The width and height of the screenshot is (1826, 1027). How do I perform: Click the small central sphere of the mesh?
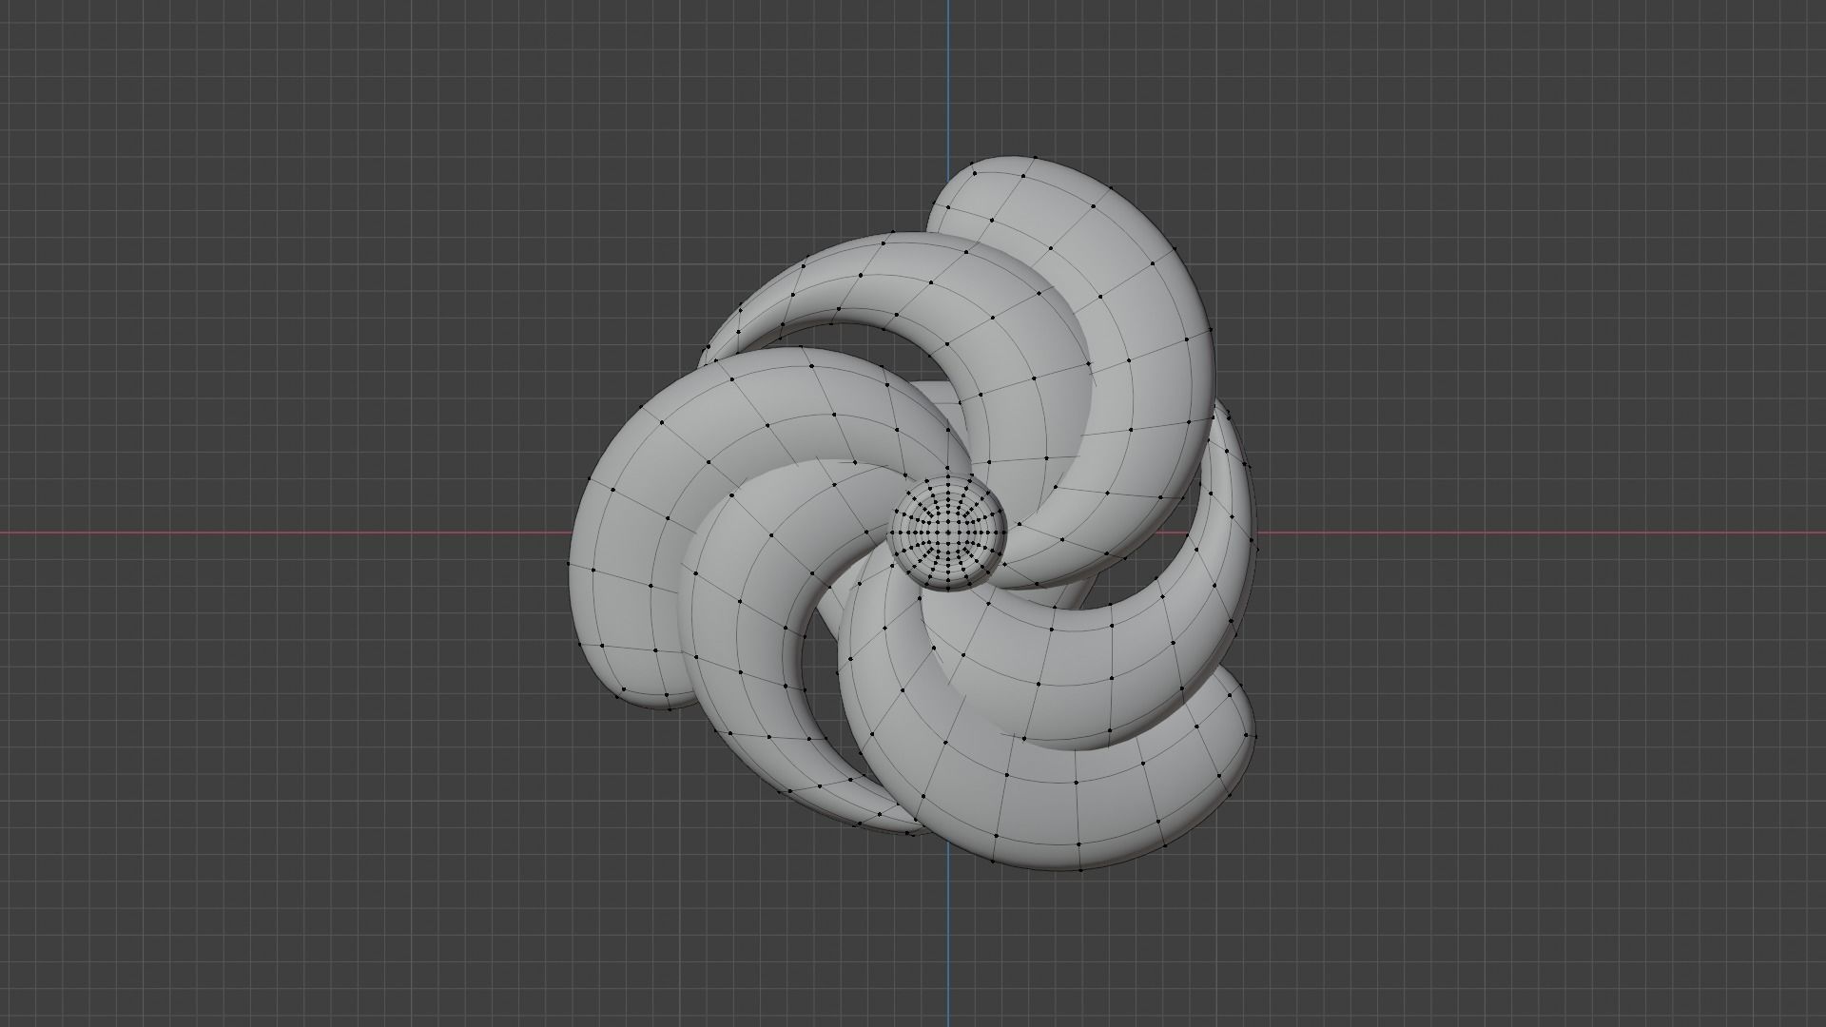tap(947, 533)
